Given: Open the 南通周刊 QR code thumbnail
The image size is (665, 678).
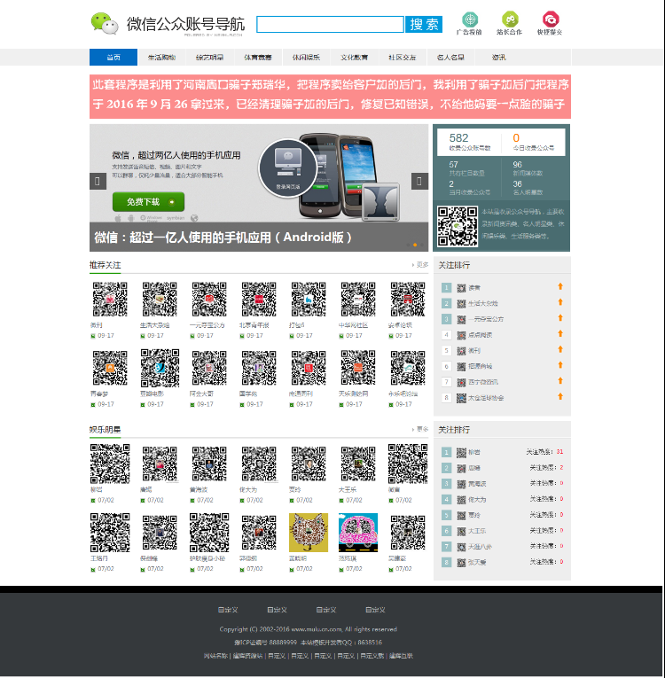Looking at the screenshot, I should (309, 368).
